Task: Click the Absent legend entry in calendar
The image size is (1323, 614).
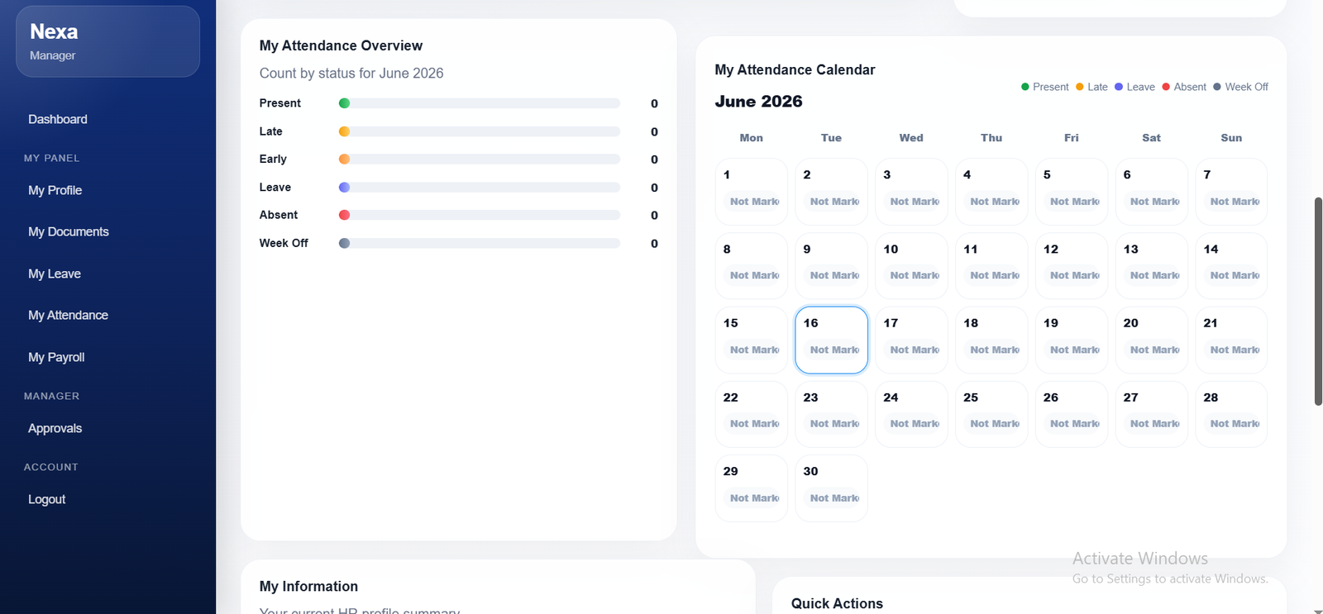Action: coord(1184,87)
